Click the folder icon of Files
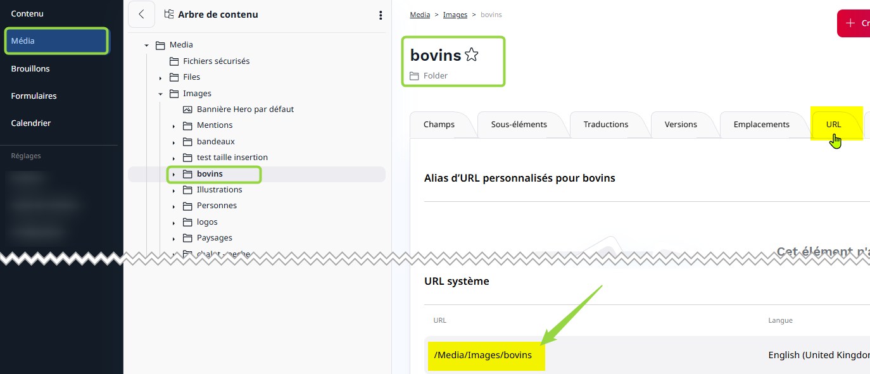870x374 pixels. pyautogui.click(x=174, y=77)
